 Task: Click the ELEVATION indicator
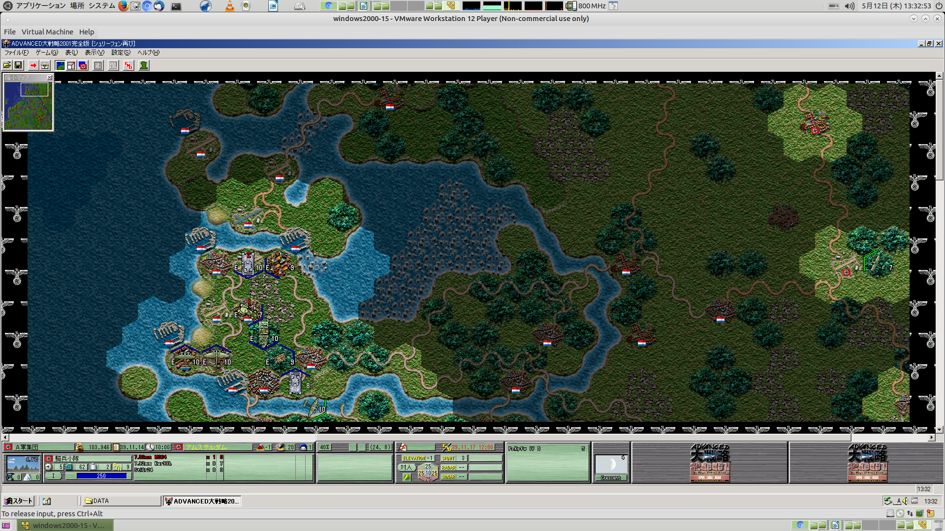(x=417, y=458)
